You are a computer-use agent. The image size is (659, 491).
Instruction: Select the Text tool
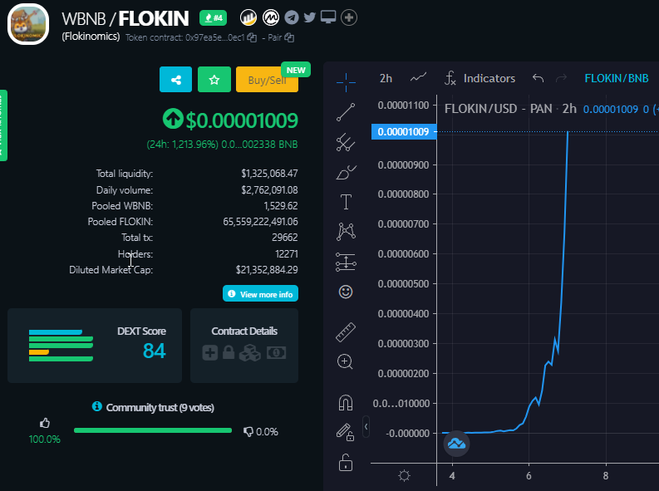click(x=346, y=202)
